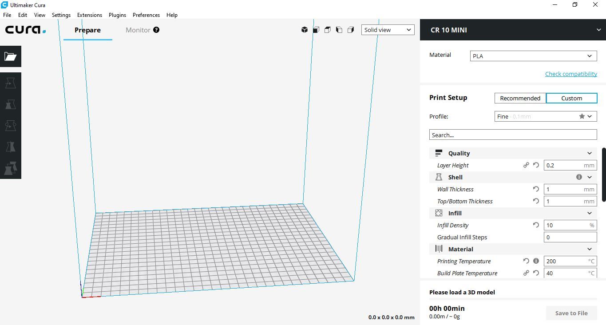The image size is (606, 325).
Task: Reset the Wall Thickness value to default
Action: pos(536,189)
